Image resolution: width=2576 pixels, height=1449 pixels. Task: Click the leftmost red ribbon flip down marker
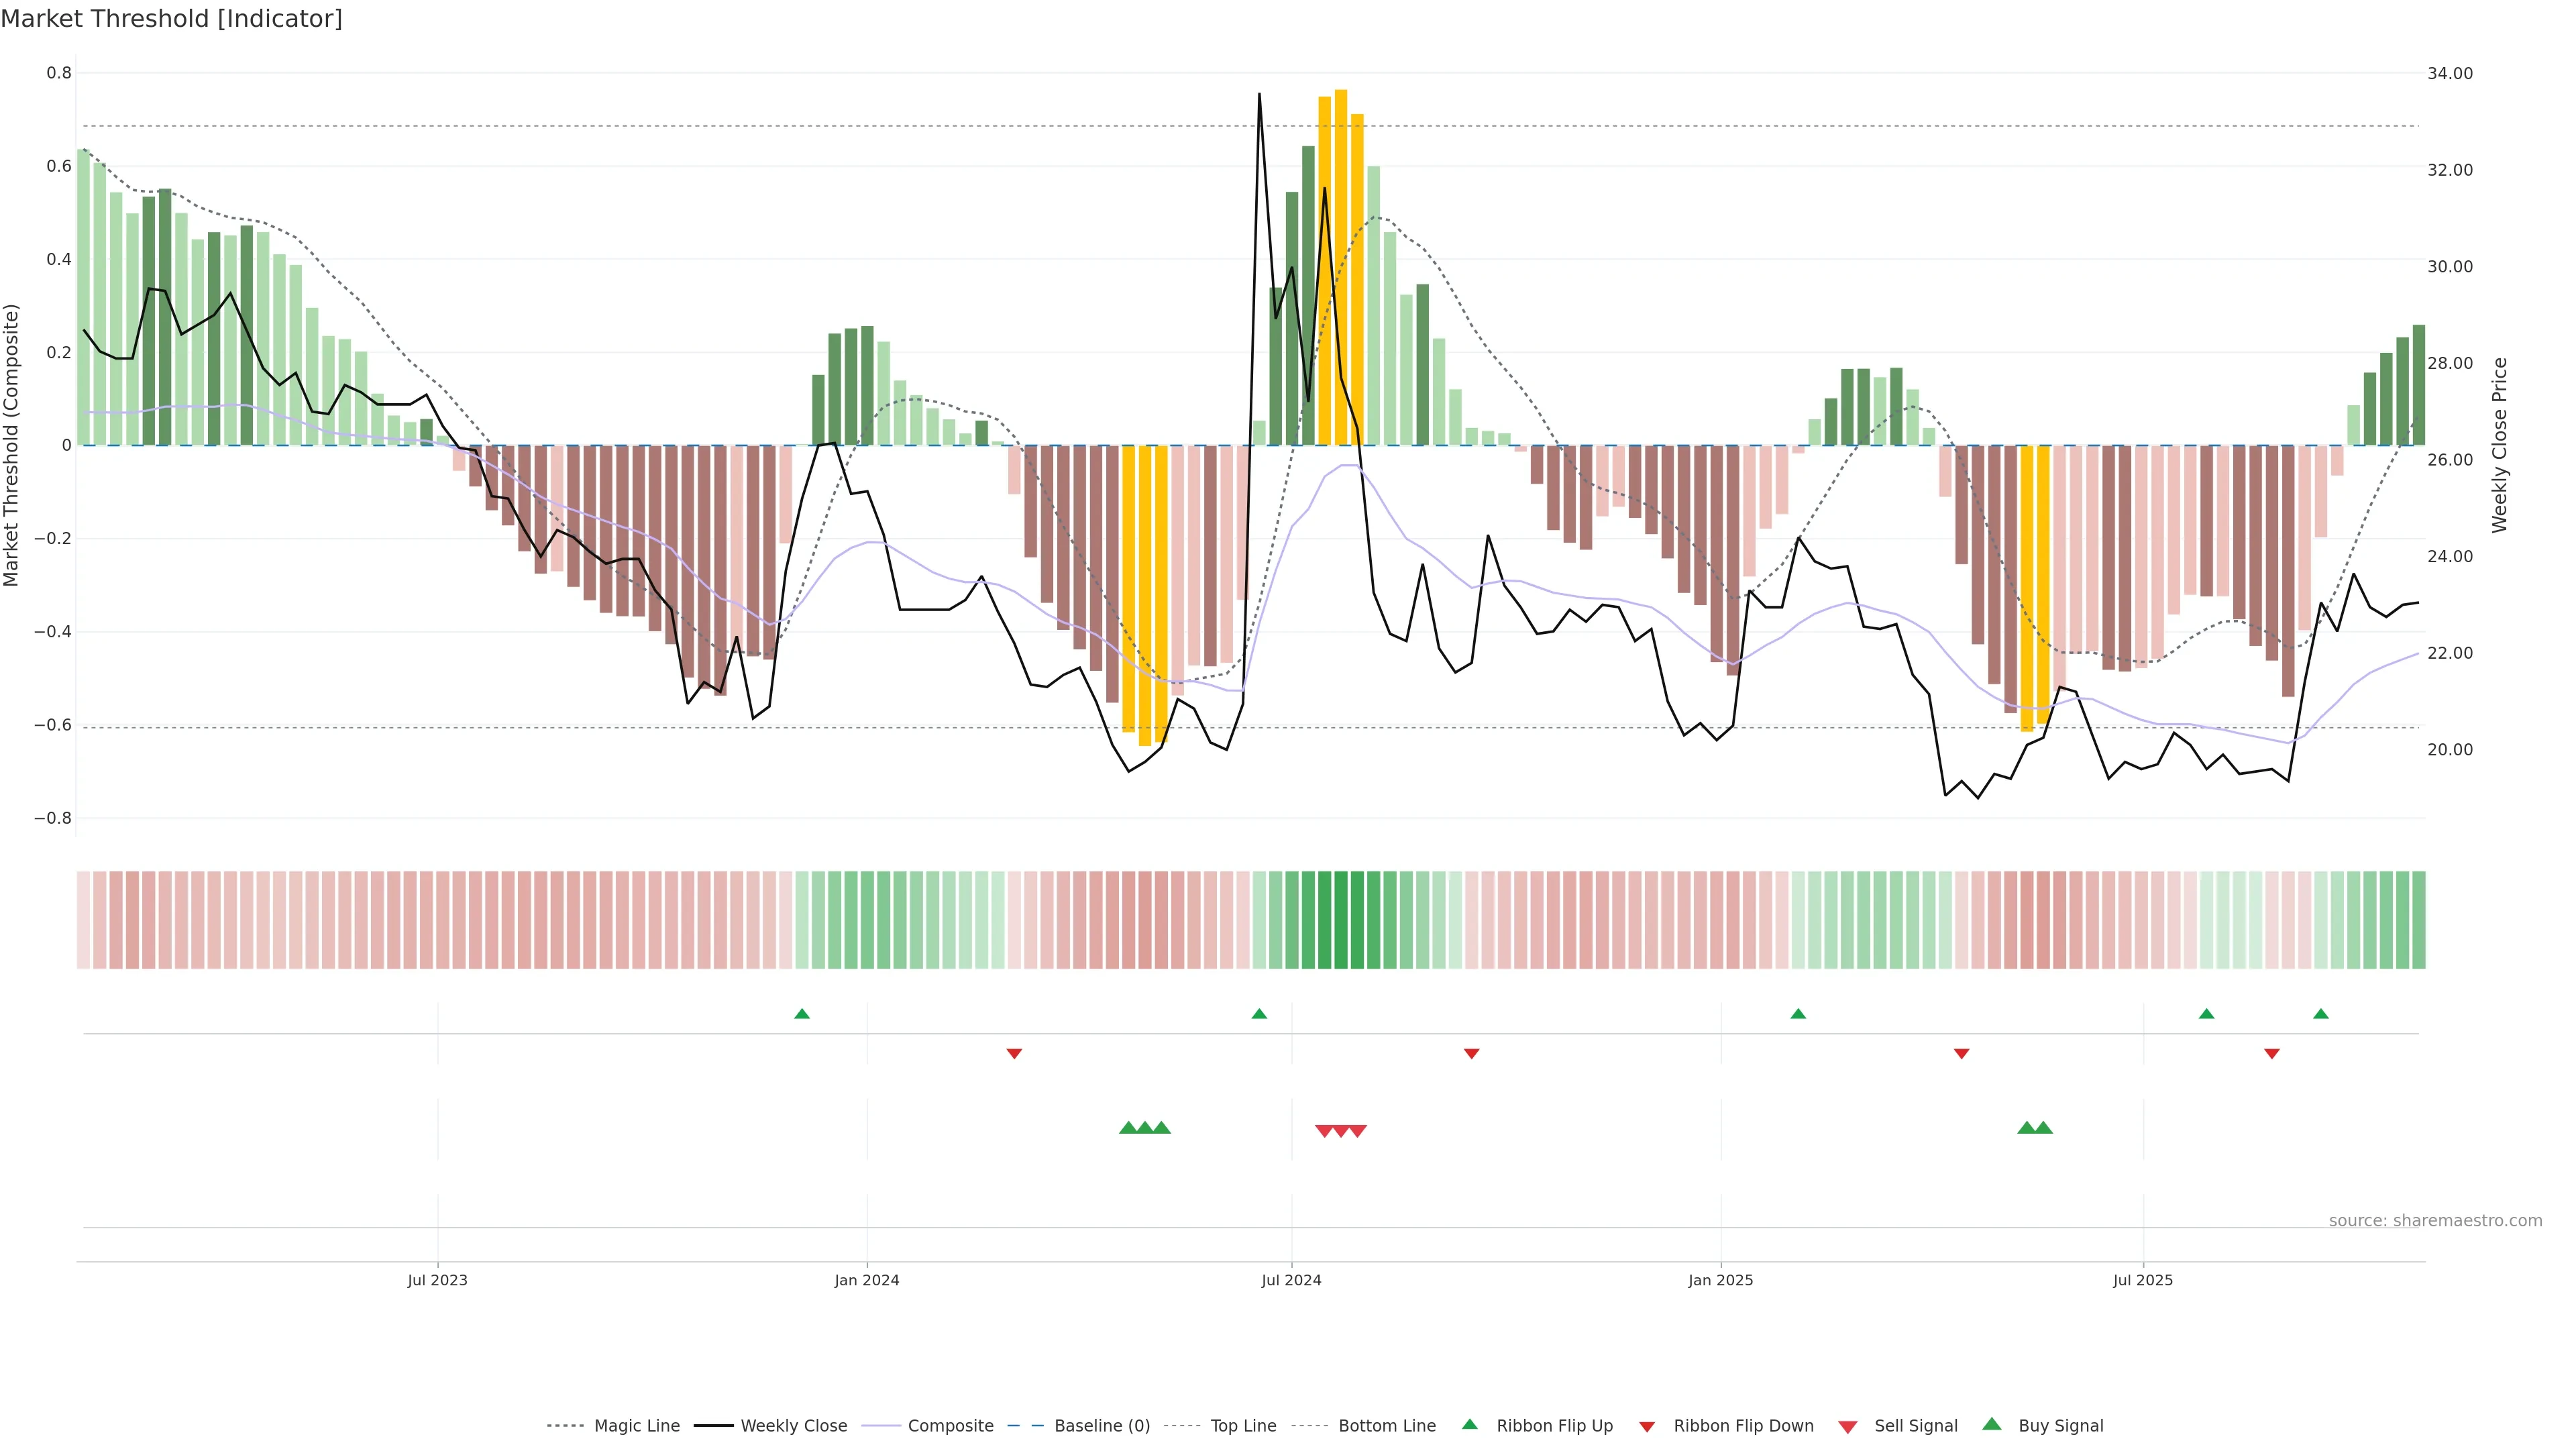[1014, 1053]
